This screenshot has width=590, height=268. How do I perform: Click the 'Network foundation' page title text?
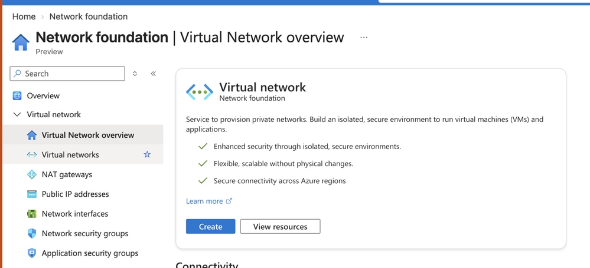tap(102, 38)
